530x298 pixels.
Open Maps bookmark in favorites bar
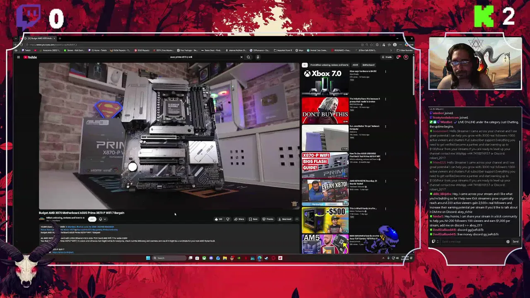click(x=299, y=50)
